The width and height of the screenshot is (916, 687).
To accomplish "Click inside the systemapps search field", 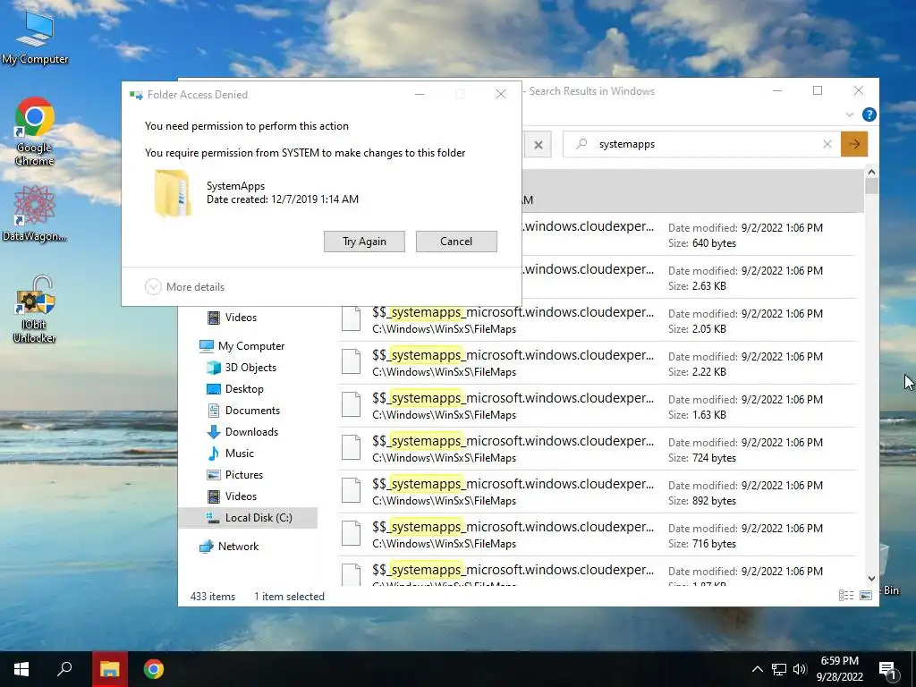I will [x=701, y=144].
